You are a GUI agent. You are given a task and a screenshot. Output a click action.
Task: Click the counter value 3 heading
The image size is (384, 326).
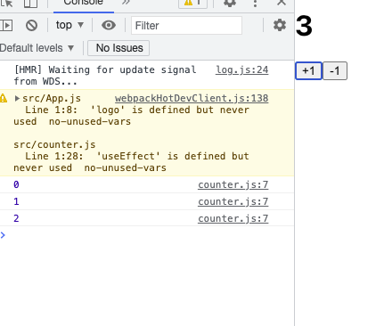tap(304, 26)
